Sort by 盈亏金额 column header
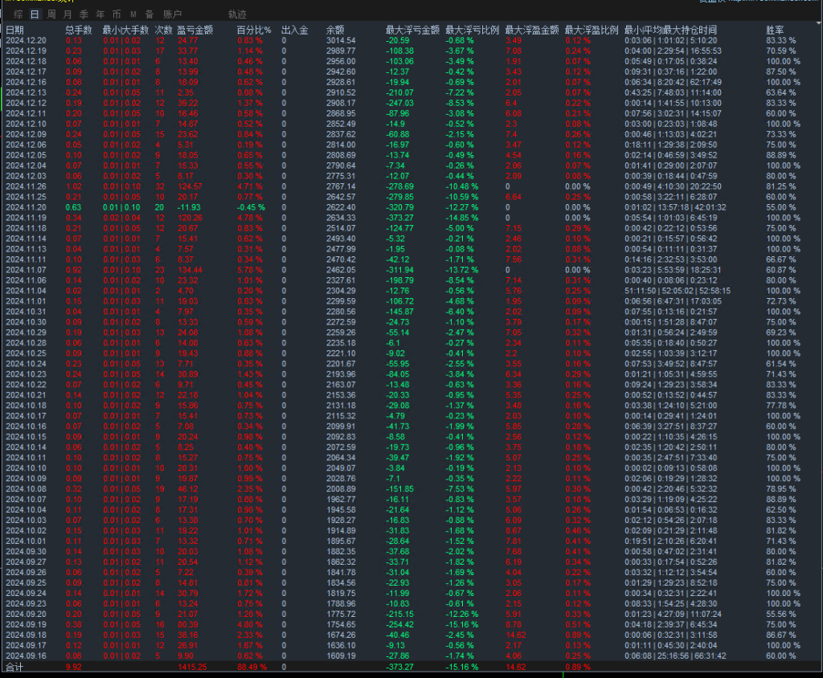The height and width of the screenshot is (678, 823). pos(194,30)
